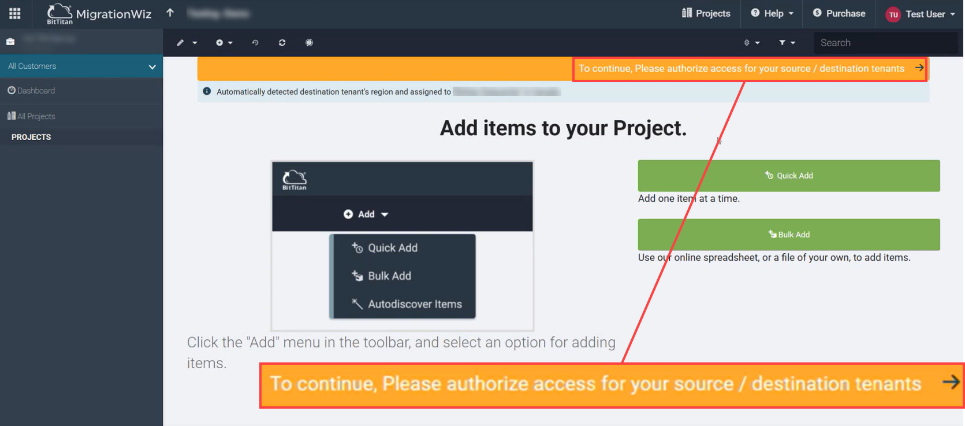965x426 pixels.
Task: Expand the All Customers selector
Action: click(81, 66)
